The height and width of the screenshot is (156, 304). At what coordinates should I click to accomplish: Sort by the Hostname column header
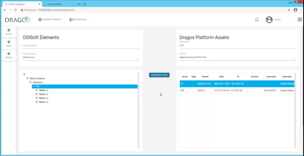point(271,76)
